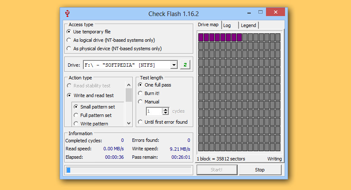351x190 pixels.
Task: Click the Read speed value 0.00 MB/s
Action: coord(113,149)
